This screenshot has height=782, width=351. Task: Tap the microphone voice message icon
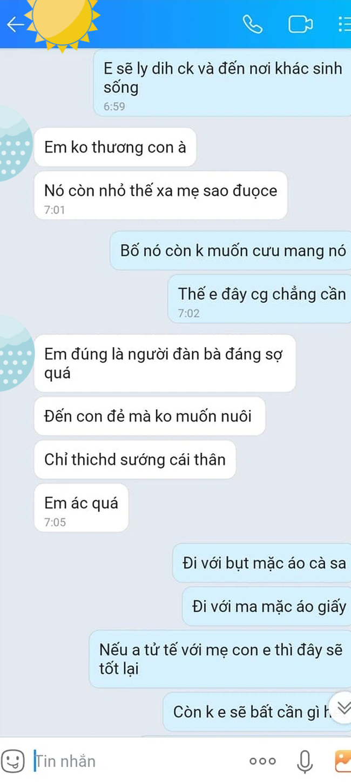click(x=305, y=762)
